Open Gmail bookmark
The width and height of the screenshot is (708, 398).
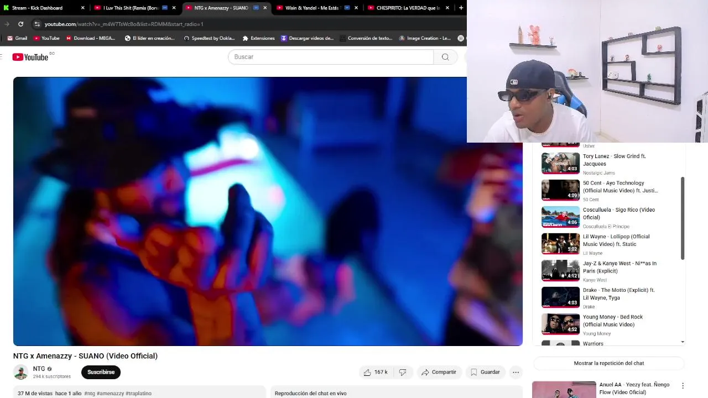tap(17, 38)
